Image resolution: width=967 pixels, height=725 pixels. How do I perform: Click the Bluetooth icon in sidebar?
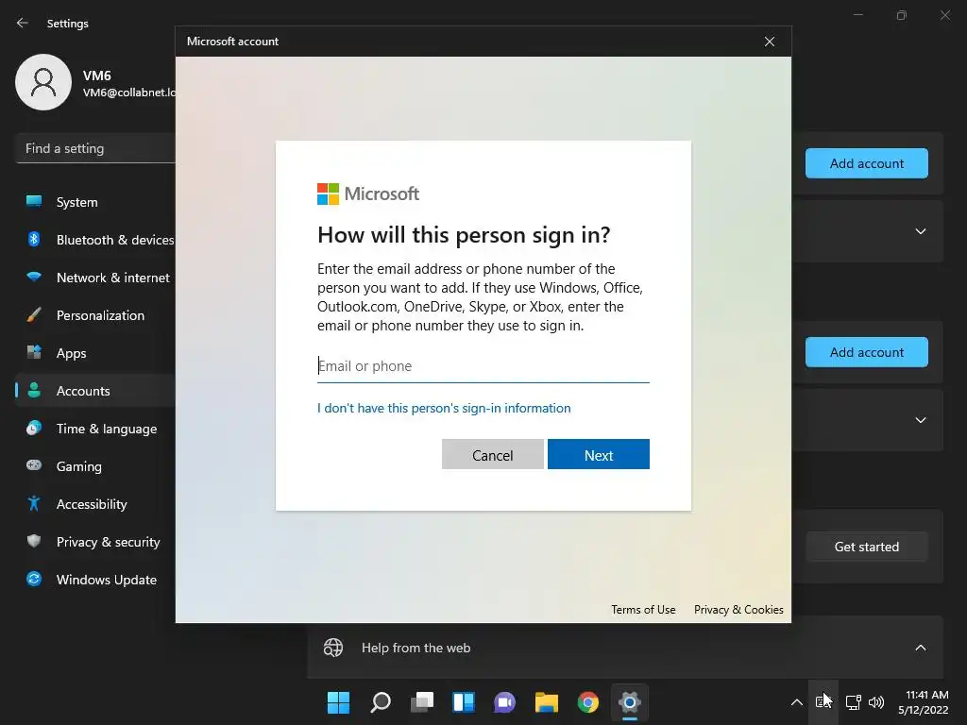click(x=34, y=239)
